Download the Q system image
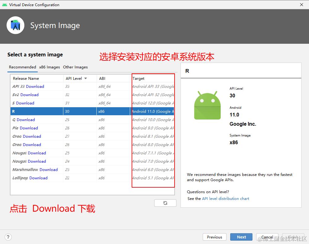Screen dimensions: 309x244 [26, 120]
